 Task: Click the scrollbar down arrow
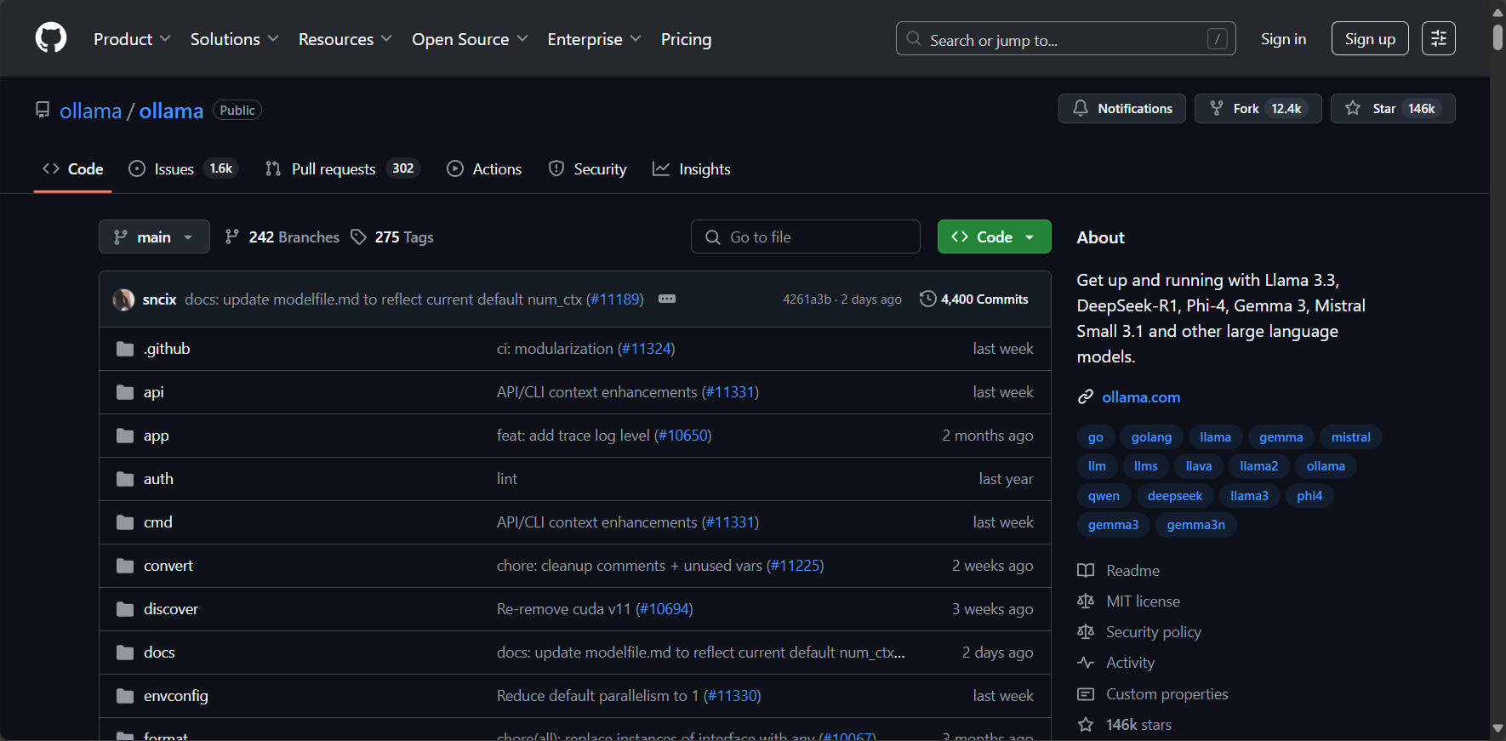pos(1497,728)
